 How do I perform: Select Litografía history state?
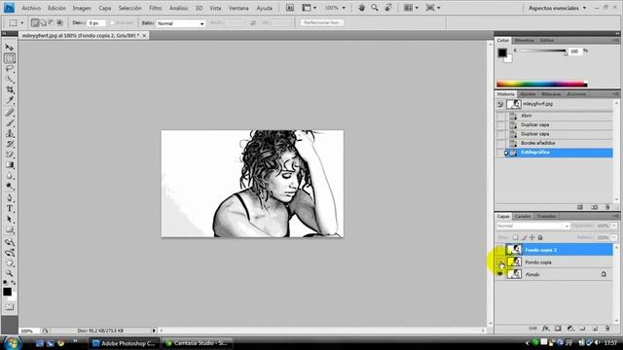[x=554, y=153]
